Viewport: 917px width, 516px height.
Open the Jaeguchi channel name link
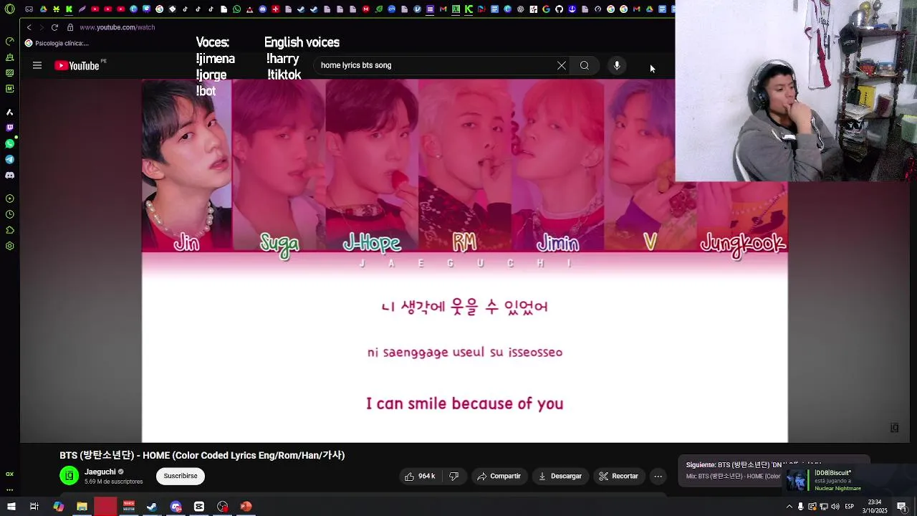pos(100,472)
